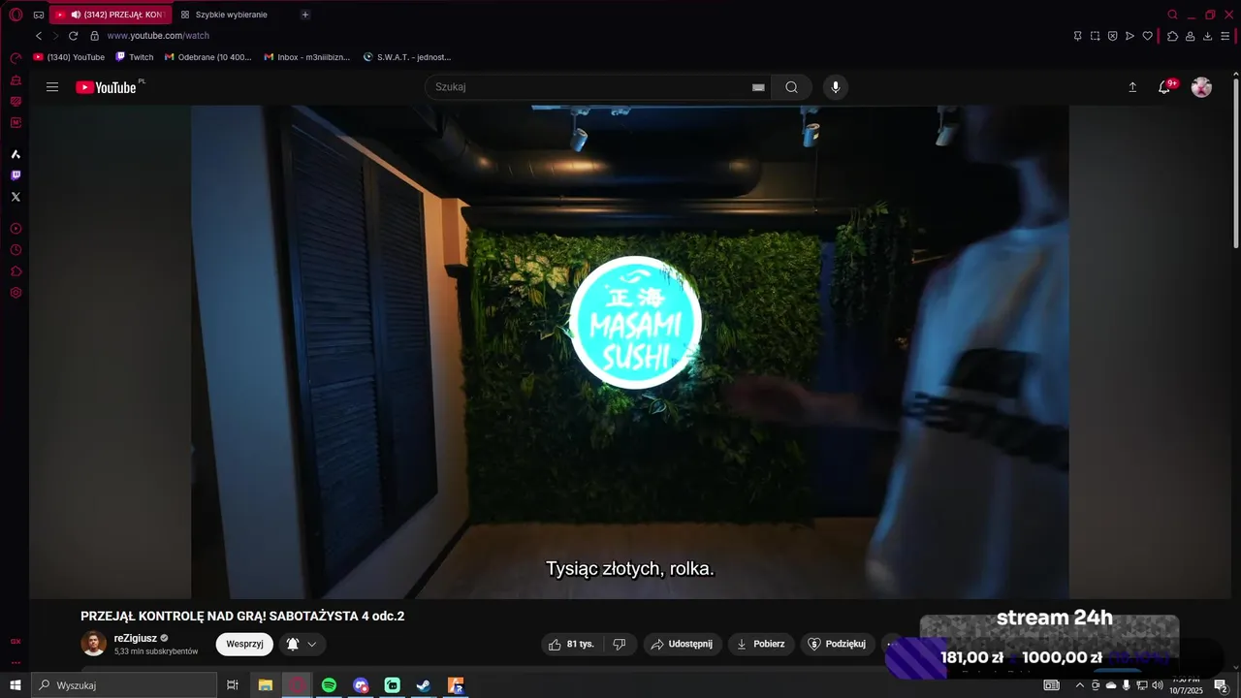Click the search magnifier button
The height and width of the screenshot is (698, 1241).
pos(792,87)
